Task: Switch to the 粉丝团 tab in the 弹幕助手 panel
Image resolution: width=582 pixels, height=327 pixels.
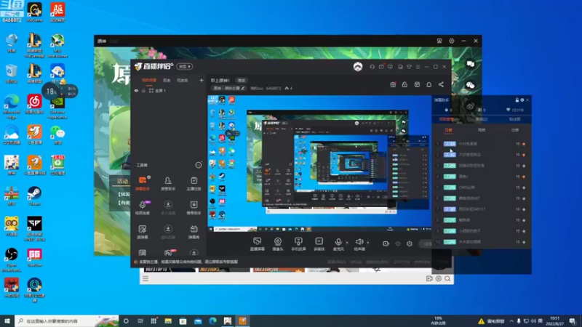Action: 514,119
